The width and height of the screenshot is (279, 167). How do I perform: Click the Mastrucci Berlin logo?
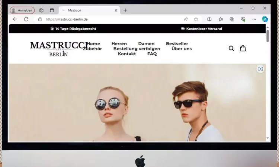click(59, 49)
